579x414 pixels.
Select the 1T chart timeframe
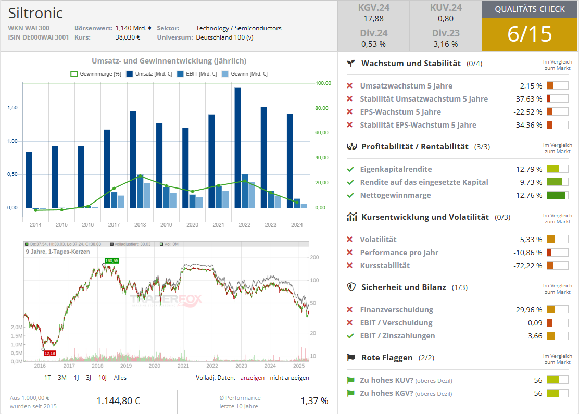tap(47, 378)
